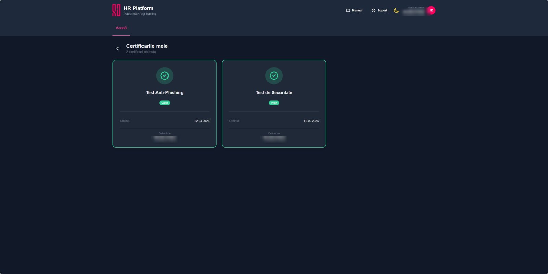Click the Manual link text
This screenshot has height=274, width=548.
point(357,10)
